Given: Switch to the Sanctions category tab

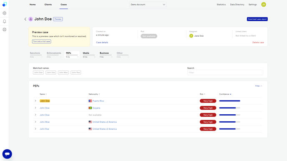Looking at the screenshot, I should pos(36,55).
